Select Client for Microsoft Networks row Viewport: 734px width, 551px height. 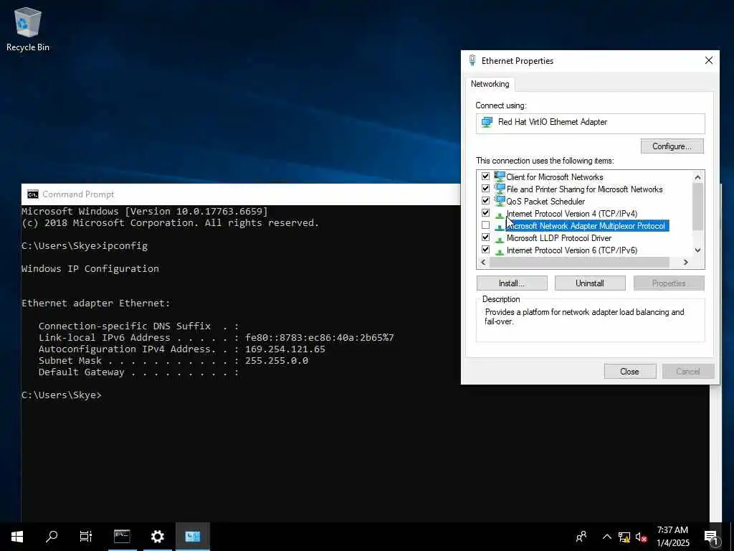coord(555,177)
